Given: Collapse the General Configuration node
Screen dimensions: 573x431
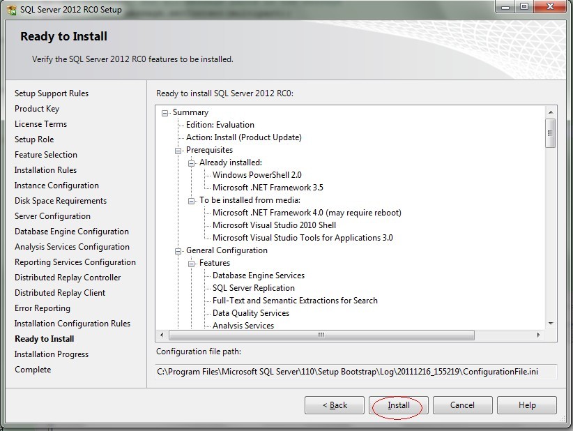Looking at the screenshot, I should [x=178, y=251].
